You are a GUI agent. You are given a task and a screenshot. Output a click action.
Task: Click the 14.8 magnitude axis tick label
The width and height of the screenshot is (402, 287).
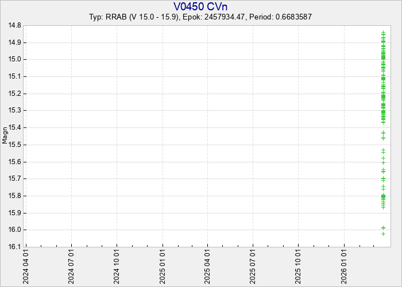tap(14, 25)
